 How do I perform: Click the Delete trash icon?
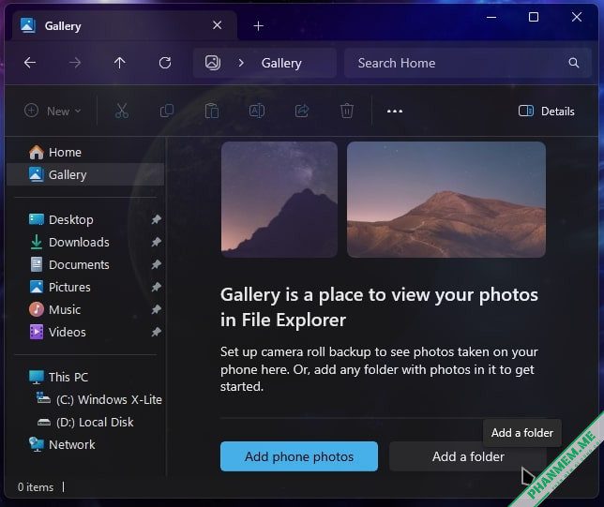coord(347,111)
